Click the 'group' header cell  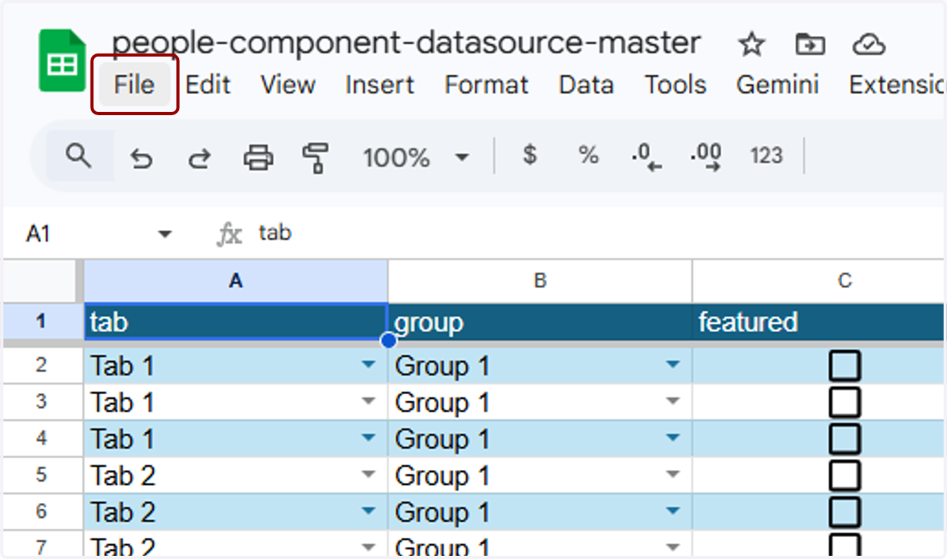coord(541,322)
